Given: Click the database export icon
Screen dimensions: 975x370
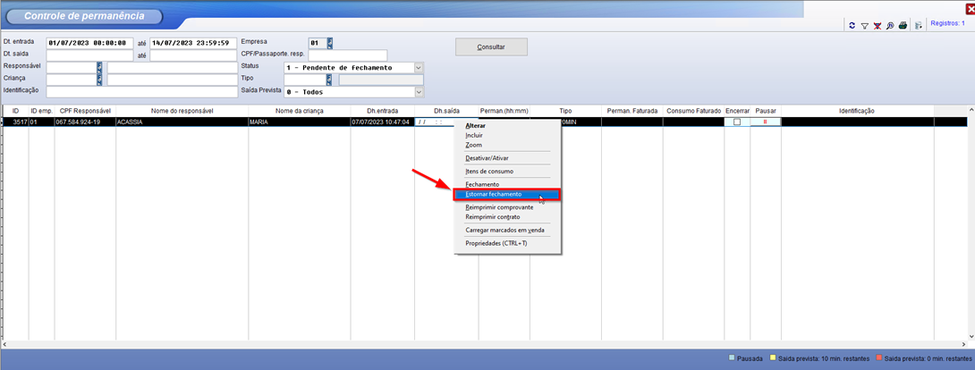Looking at the screenshot, I should tap(917, 25).
